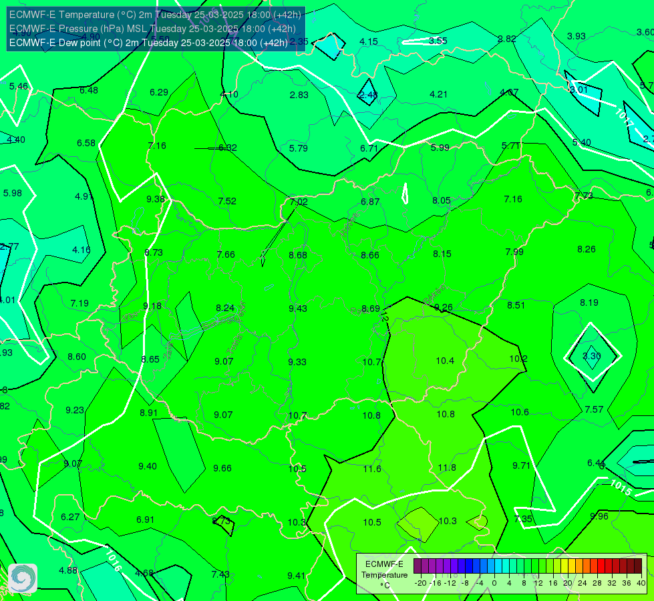Click the 9.71 temperature value

click(x=521, y=465)
